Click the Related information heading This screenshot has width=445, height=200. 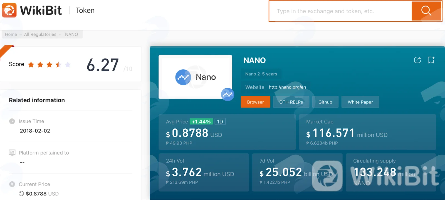pyautogui.click(x=37, y=100)
